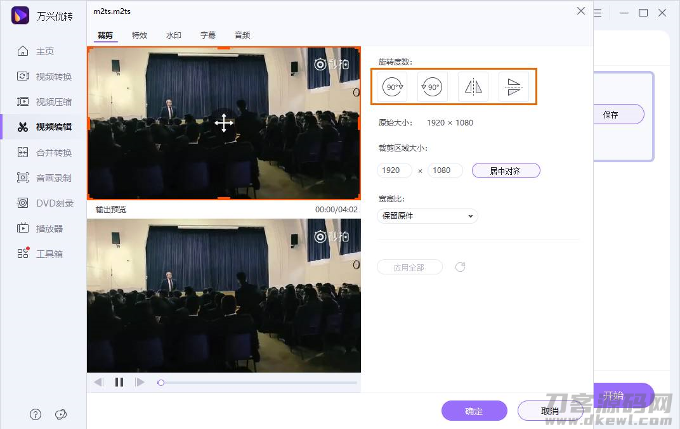
Task: Click the 输出预览 label
Action: click(111, 210)
